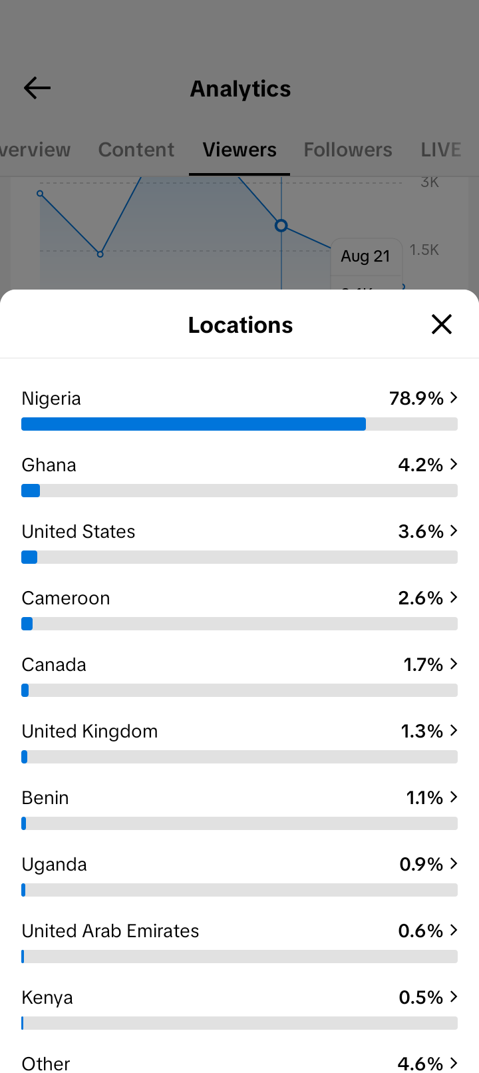The width and height of the screenshot is (479, 1073).
Task: Go back using the arrow icon
Action: [x=37, y=88]
